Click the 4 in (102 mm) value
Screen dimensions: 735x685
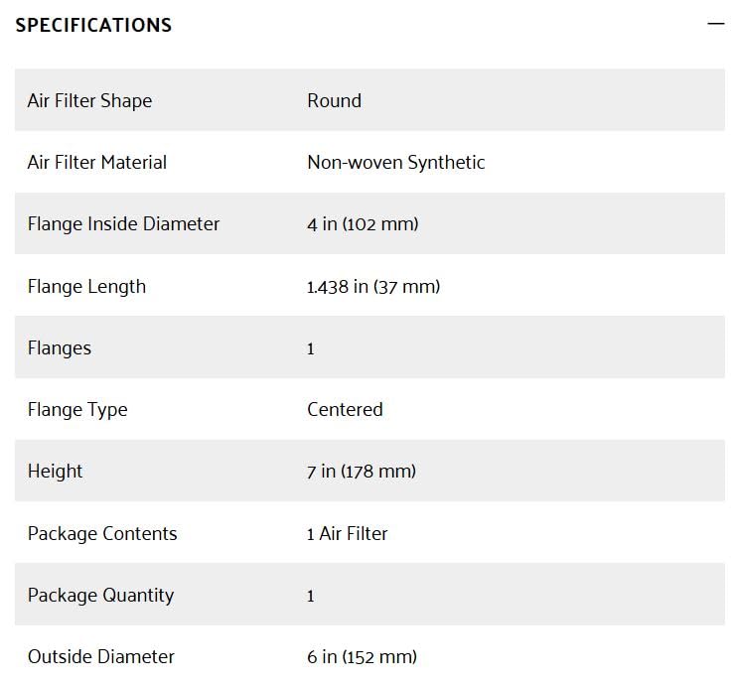pyautogui.click(x=363, y=223)
